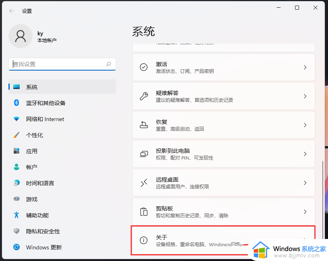Switch to 个性化 settings
328x261 pixels.
62,135
